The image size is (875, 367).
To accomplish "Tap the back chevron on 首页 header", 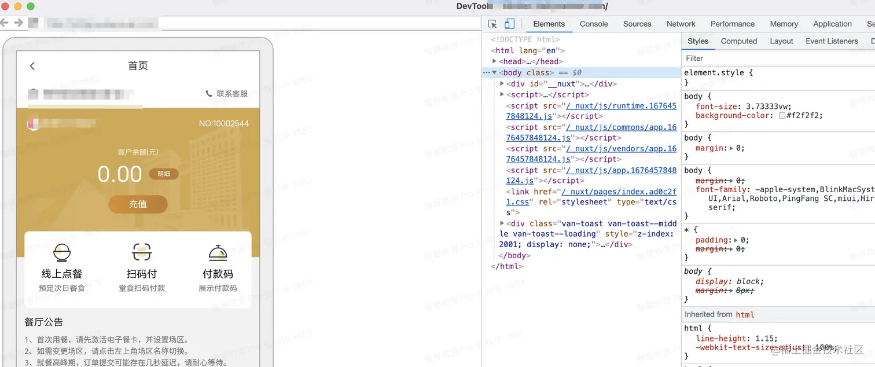I will tap(32, 66).
